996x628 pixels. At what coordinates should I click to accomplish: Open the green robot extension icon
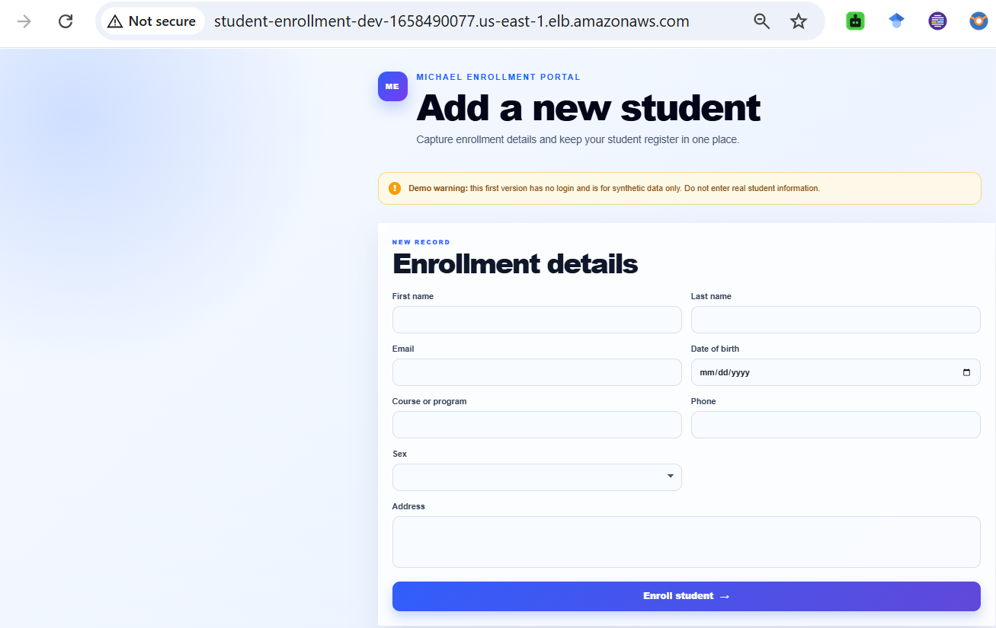[x=855, y=21]
